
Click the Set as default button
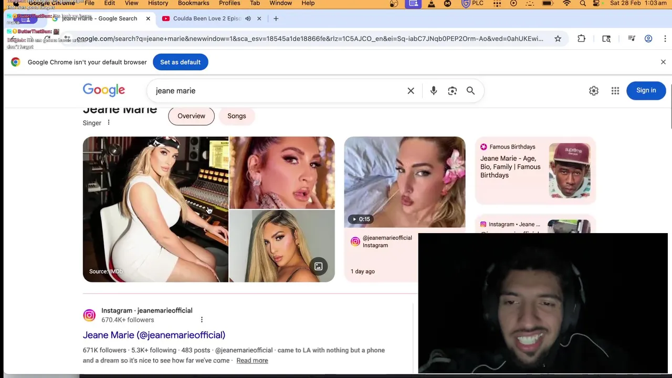pyautogui.click(x=180, y=62)
